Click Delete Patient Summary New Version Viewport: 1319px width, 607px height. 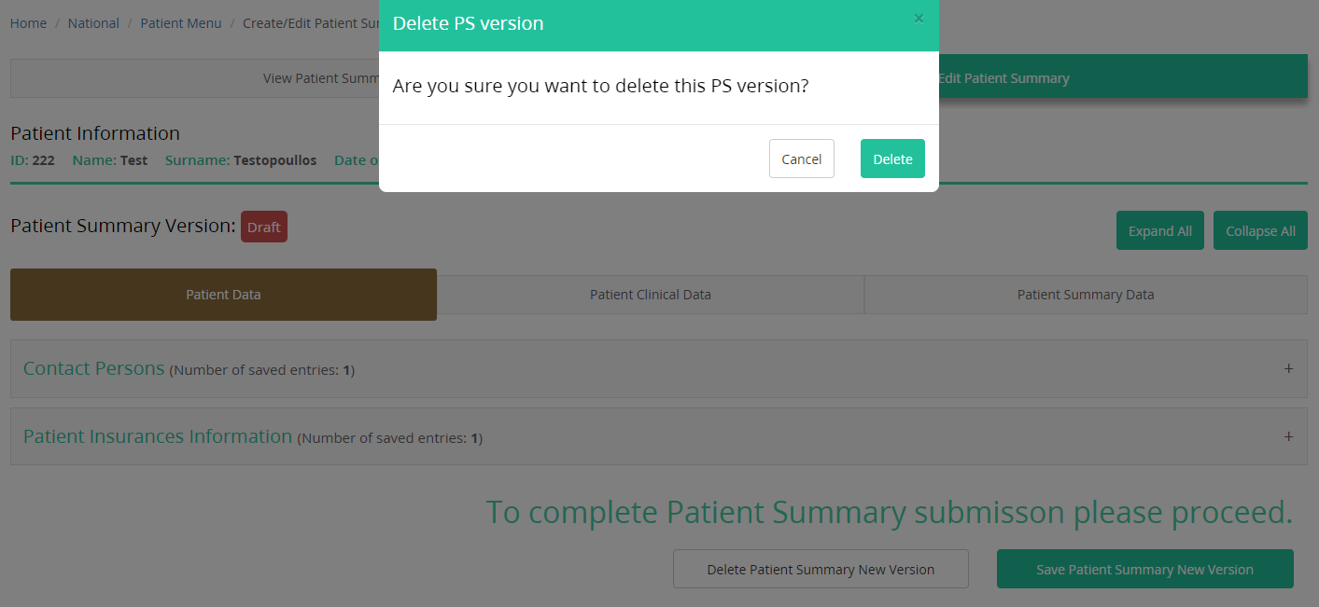[821, 569]
